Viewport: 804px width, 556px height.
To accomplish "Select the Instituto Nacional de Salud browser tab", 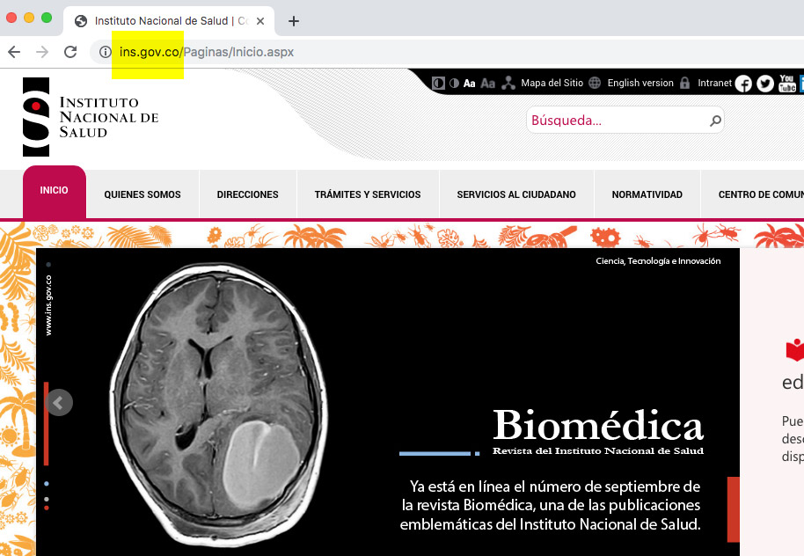I will tap(169, 21).
